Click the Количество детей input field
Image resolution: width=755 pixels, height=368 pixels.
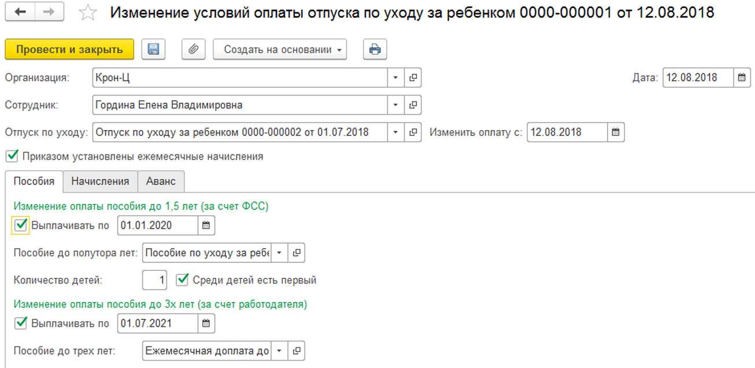[x=155, y=281]
